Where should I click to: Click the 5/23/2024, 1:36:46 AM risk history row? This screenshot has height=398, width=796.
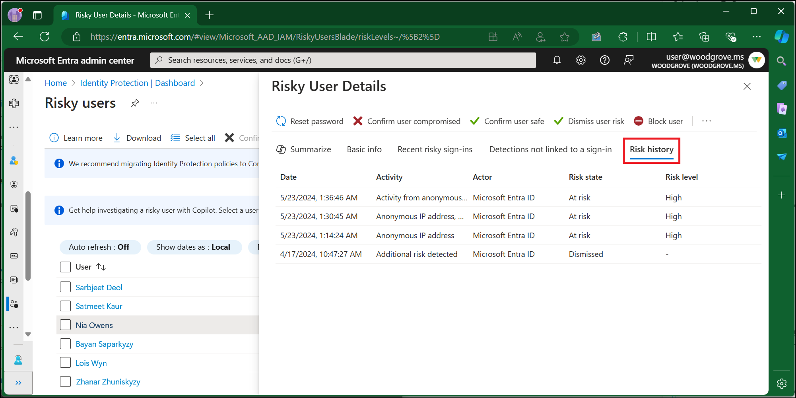click(x=518, y=198)
